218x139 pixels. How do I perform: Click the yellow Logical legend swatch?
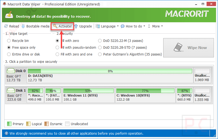tap(28, 124)
